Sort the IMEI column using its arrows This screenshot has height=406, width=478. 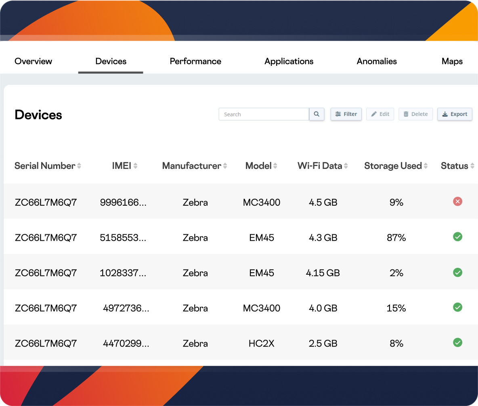coord(136,166)
